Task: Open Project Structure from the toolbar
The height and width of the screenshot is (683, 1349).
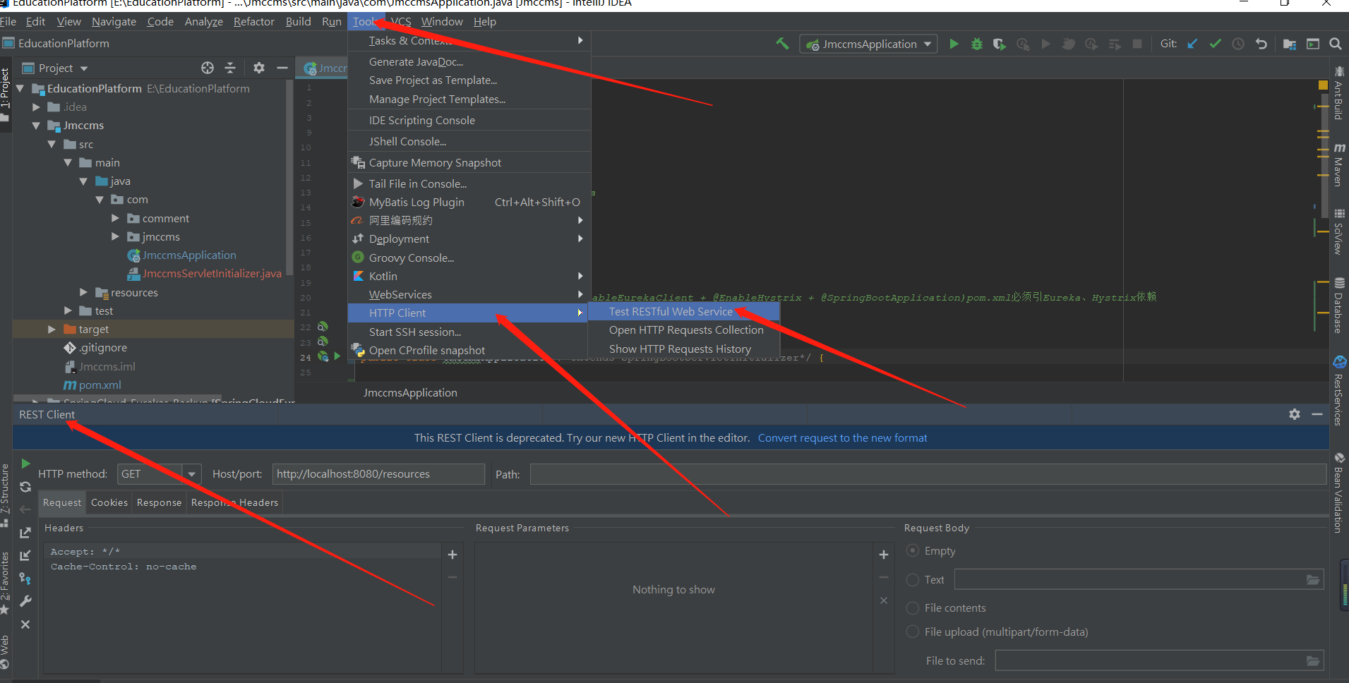Action: 1289,44
